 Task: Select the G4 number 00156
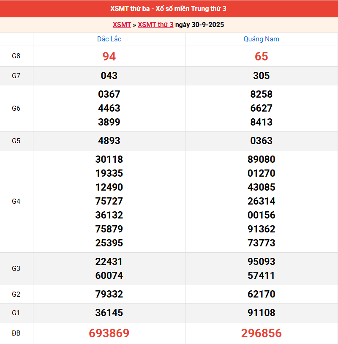tap(261, 215)
